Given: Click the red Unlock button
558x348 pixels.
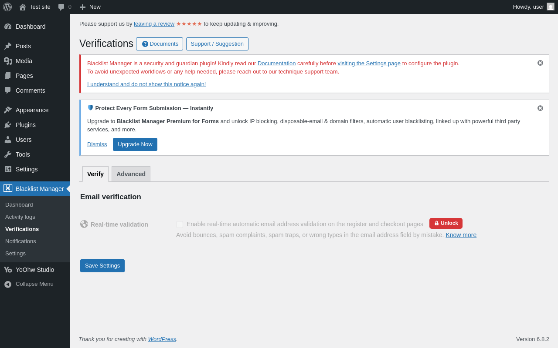Looking at the screenshot, I should pyautogui.click(x=446, y=223).
